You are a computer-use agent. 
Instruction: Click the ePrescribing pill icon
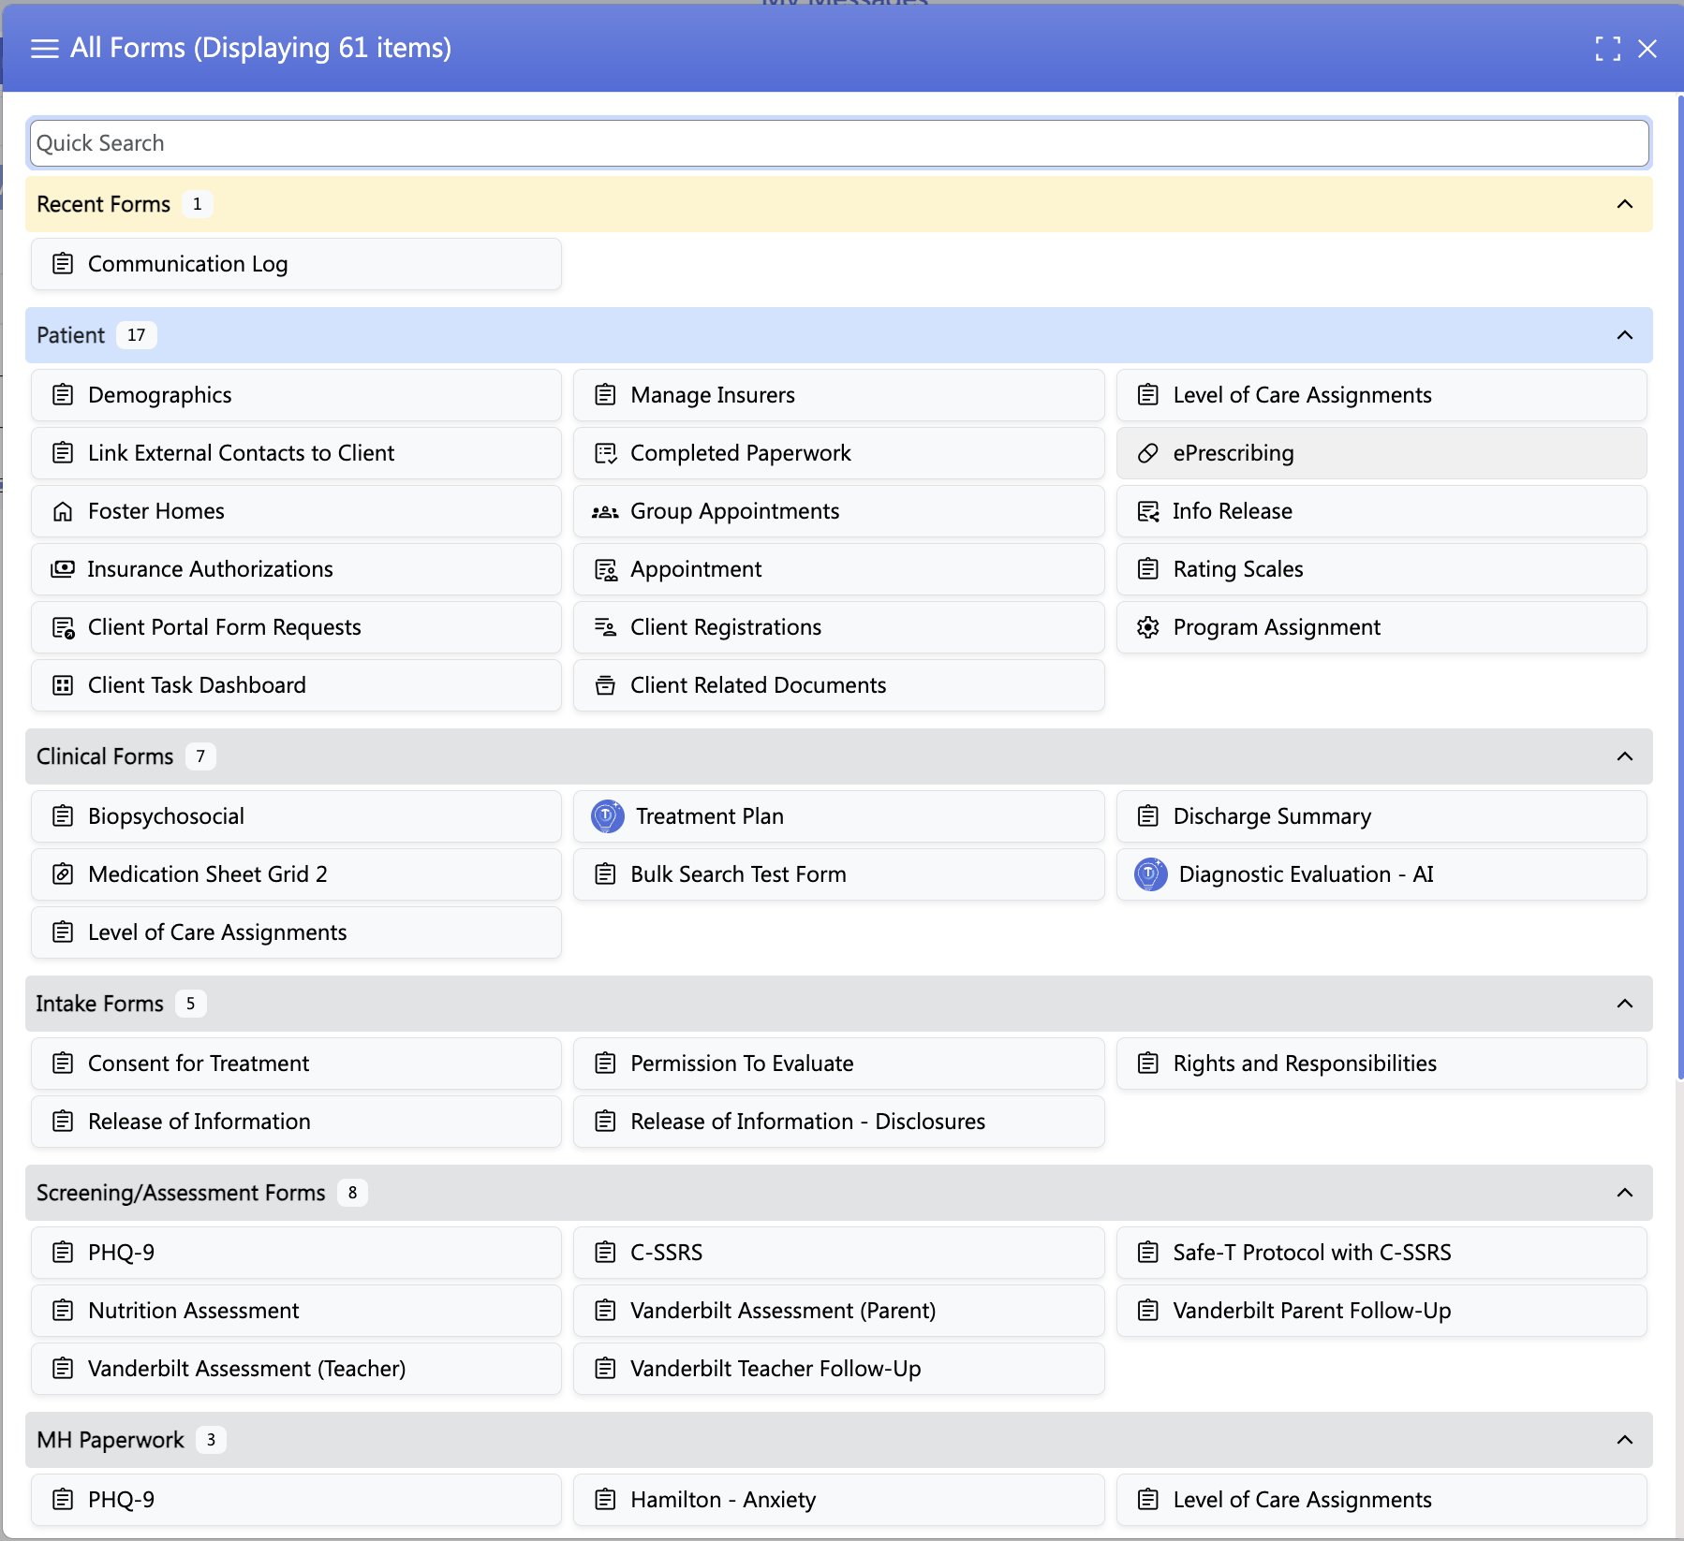1148,453
